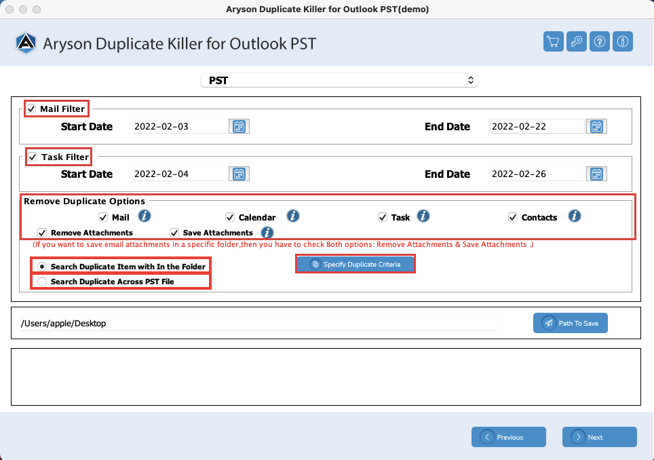Toggle the Save Attachments checkbox

(x=174, y=233)
